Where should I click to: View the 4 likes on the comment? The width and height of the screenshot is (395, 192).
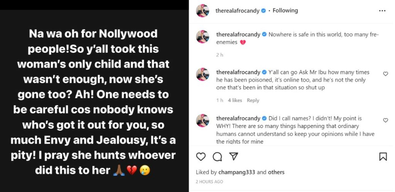235,100
